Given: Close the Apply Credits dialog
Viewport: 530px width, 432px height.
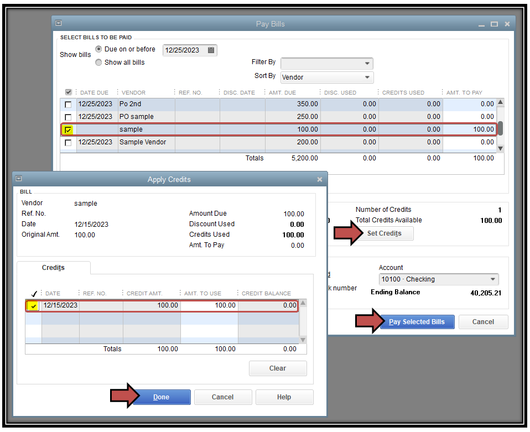Looking at the screenshot, I should 319,179.
